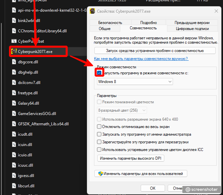Click the icuio.dll file icon
The height and width of the screenshot is (195, 223).
14,155
